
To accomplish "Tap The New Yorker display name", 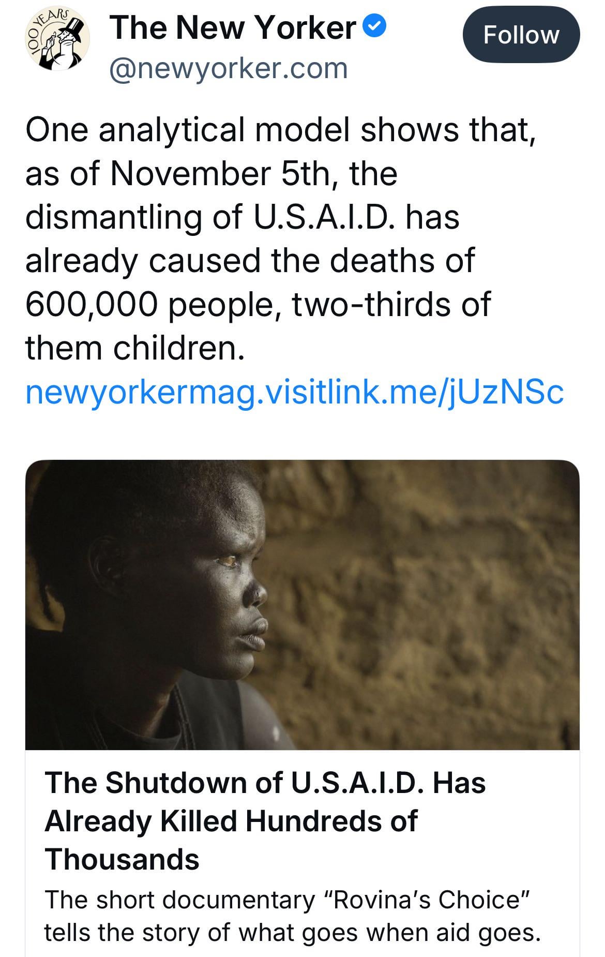I will click(x=233, y=28).
